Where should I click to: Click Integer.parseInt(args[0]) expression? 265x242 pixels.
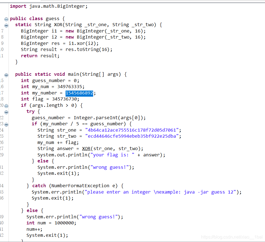tap(108, 118)
